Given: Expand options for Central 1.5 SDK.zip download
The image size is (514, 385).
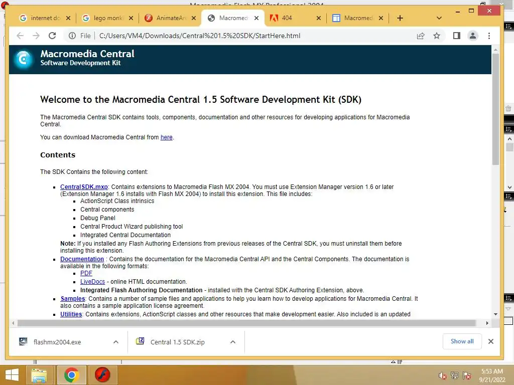Looking at the screenshot, I should tap(233, 342).
